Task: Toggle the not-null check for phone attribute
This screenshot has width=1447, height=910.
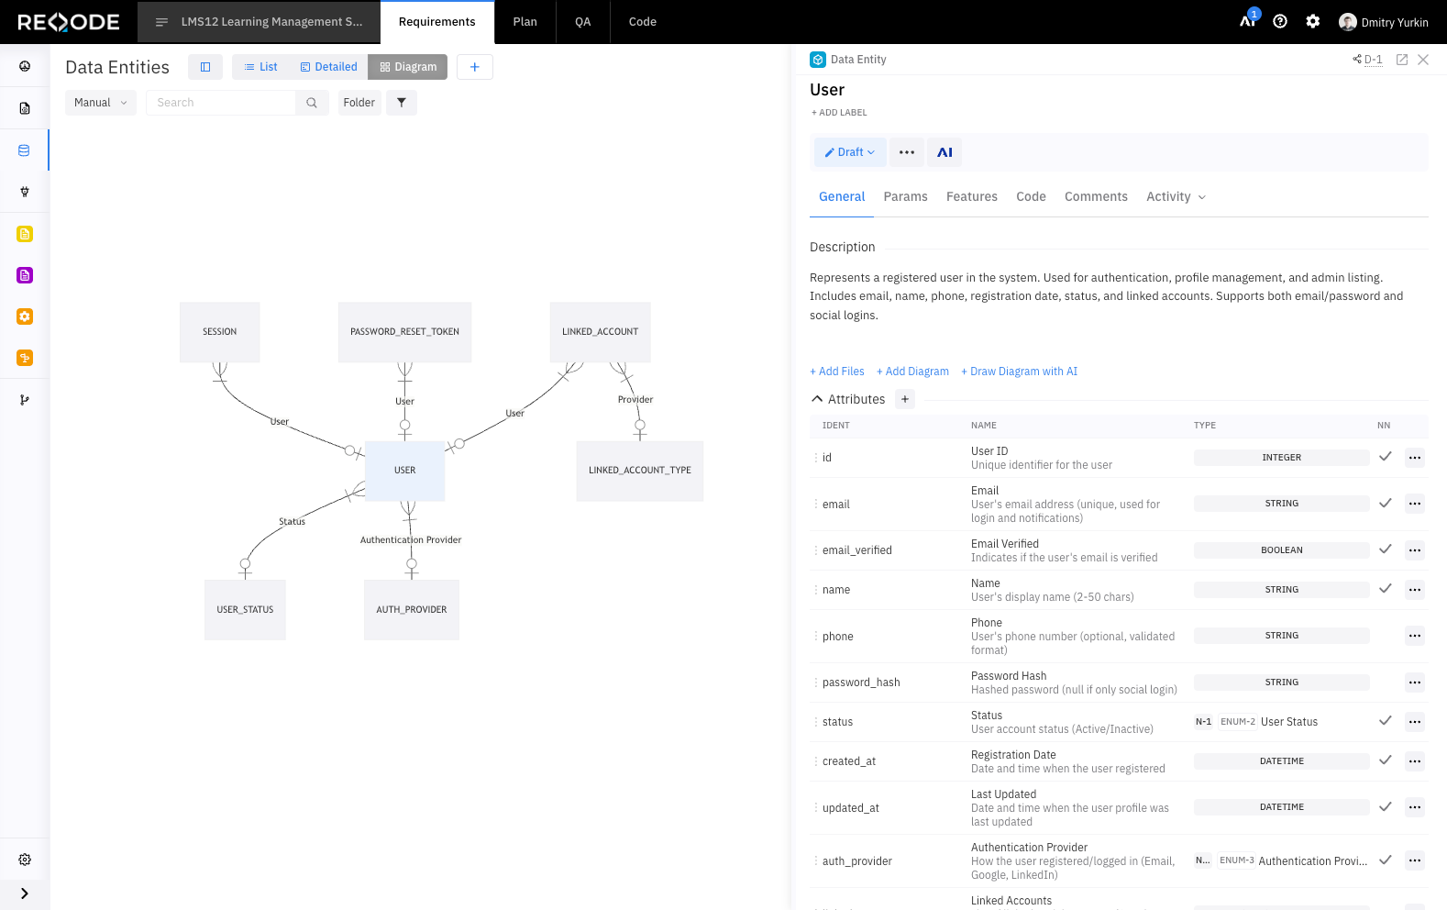Action: [x=1386, y=636]
